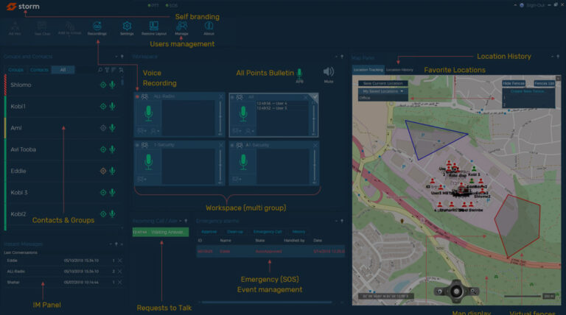566x315 pixels.
Task: Open Groups and Contacts panel options arrow
Action: 116,57
